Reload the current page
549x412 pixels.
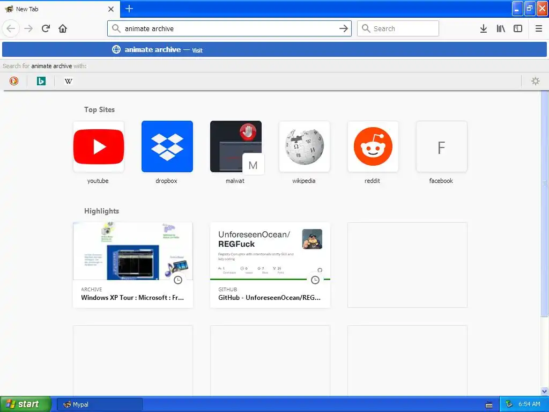tap(46, 28)
